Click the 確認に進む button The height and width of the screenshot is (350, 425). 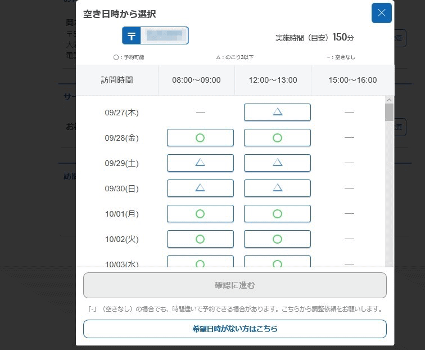pos(235,285)
